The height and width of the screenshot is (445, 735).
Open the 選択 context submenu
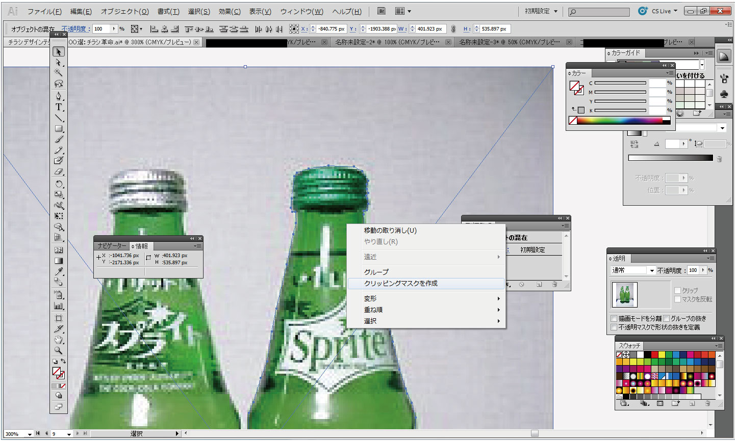coord(426,321)
